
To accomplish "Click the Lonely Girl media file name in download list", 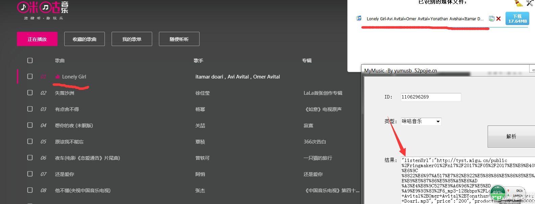I will pos(425,19).
